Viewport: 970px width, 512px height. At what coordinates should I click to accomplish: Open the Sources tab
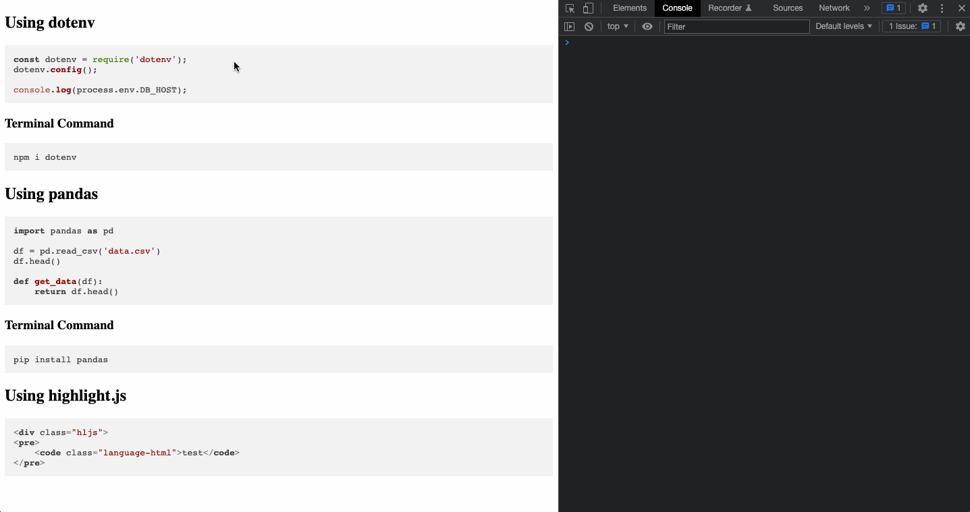(x=788, y=8)
